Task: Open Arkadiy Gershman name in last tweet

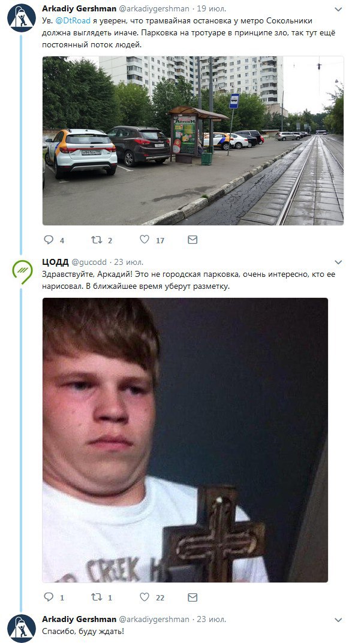Action: click(79, 619)
